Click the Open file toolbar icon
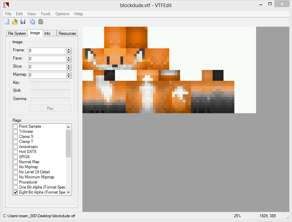 tap(15, 22)
